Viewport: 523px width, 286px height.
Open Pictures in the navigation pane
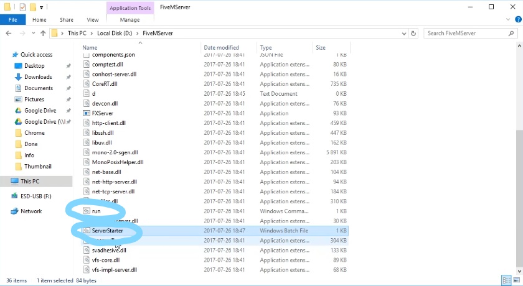[34, 99]
